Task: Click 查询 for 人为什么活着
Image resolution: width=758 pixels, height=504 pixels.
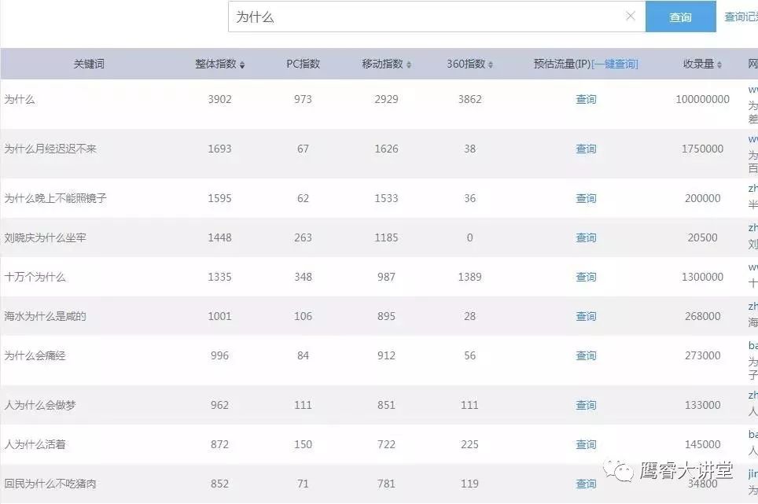Action: (x=586, y=443)
